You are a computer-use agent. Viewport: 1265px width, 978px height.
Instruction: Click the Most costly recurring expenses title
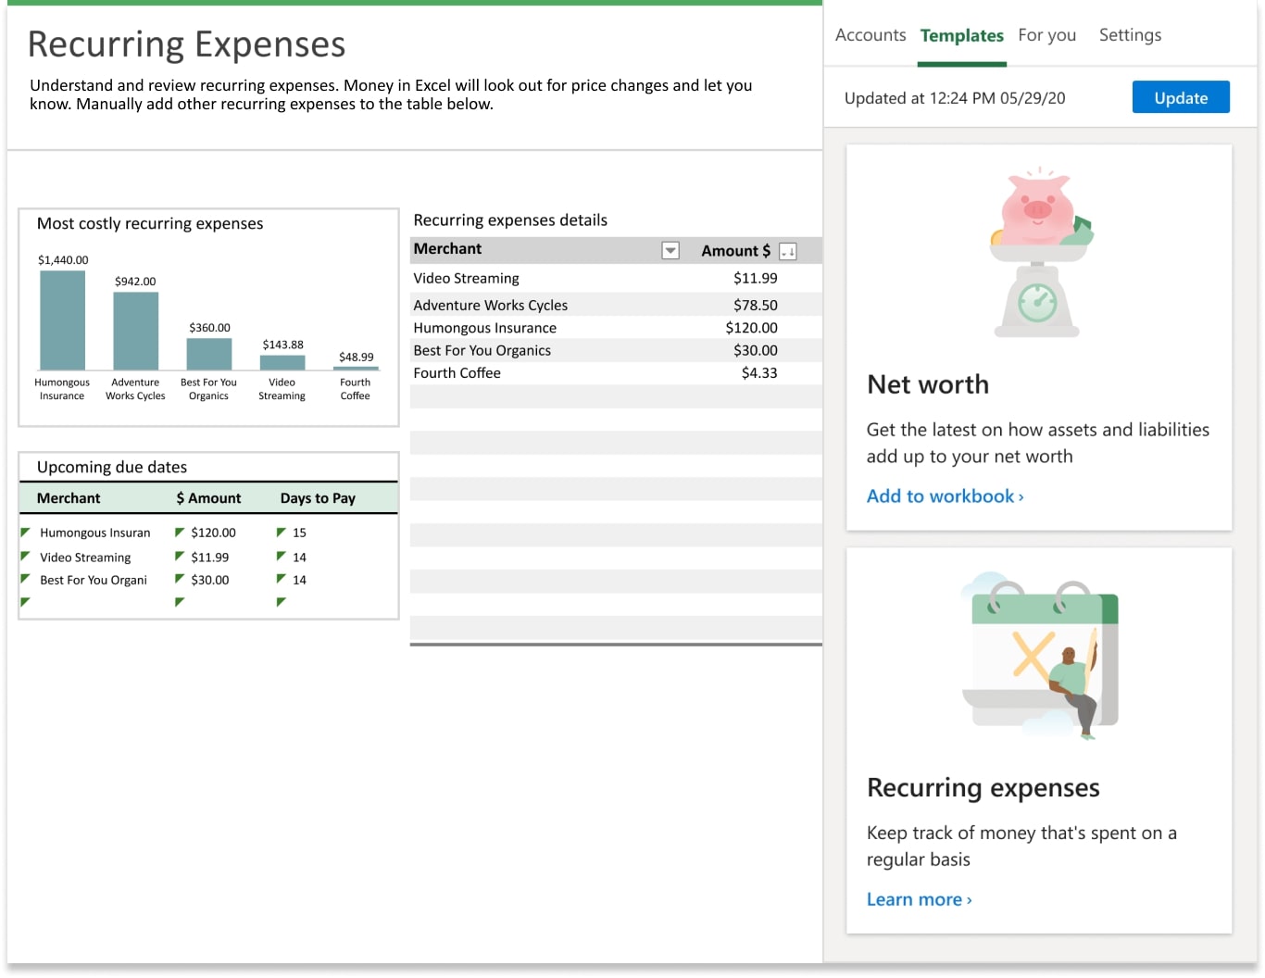[150, 223]
